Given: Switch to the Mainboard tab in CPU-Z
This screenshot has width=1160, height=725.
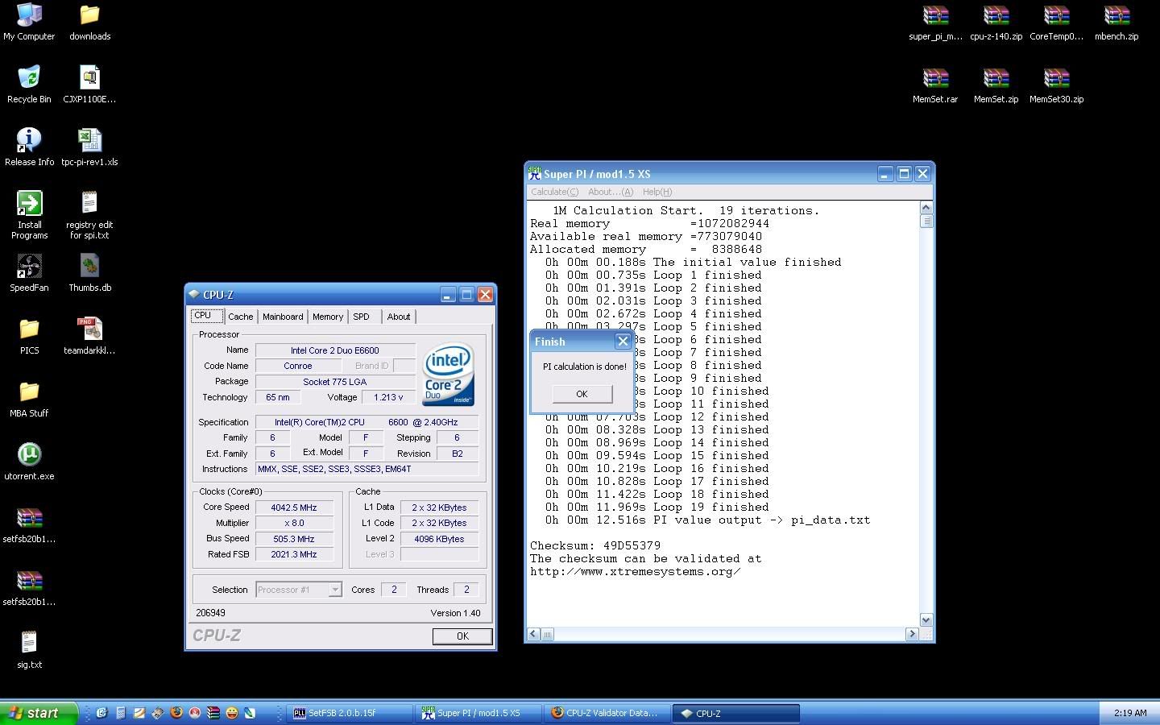Looking at the screenshot, I should pyautogui.click(x=283, y=317).
